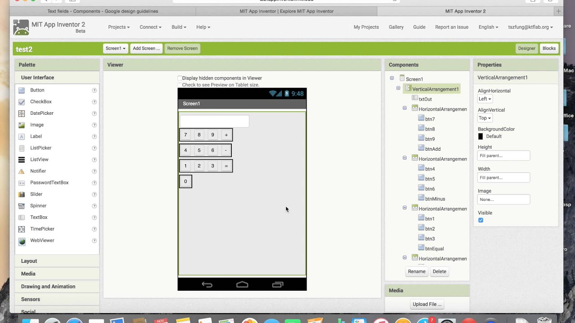Click the WebViewer globe icon
The width and height of the screenshot is (575, 323).
click(22, 241)
